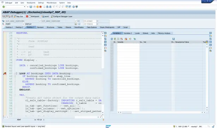Image resolution: width=217 pixels, height=128 pixels.
Task: Click the Layout button
Action: 45,16
